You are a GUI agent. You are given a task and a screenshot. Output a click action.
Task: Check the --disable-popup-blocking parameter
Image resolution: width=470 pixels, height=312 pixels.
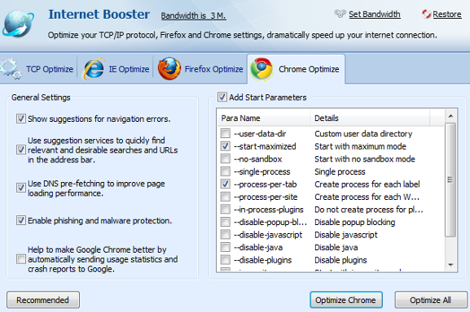(x=226, y=222)
